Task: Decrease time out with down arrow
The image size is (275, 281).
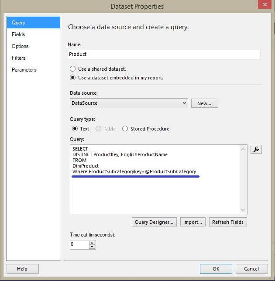Action: 92,247
